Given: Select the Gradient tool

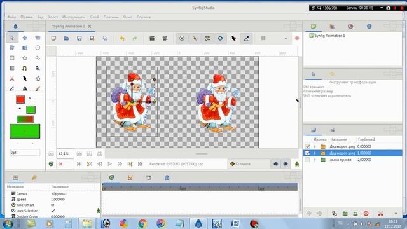Looking at the screenshot, I should point(12,68).
